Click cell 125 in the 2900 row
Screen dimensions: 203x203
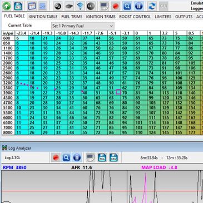[194, 78]
